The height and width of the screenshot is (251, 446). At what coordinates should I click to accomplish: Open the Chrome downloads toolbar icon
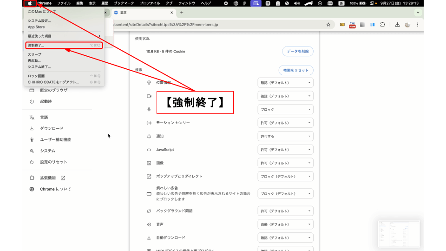pos(398,25)
